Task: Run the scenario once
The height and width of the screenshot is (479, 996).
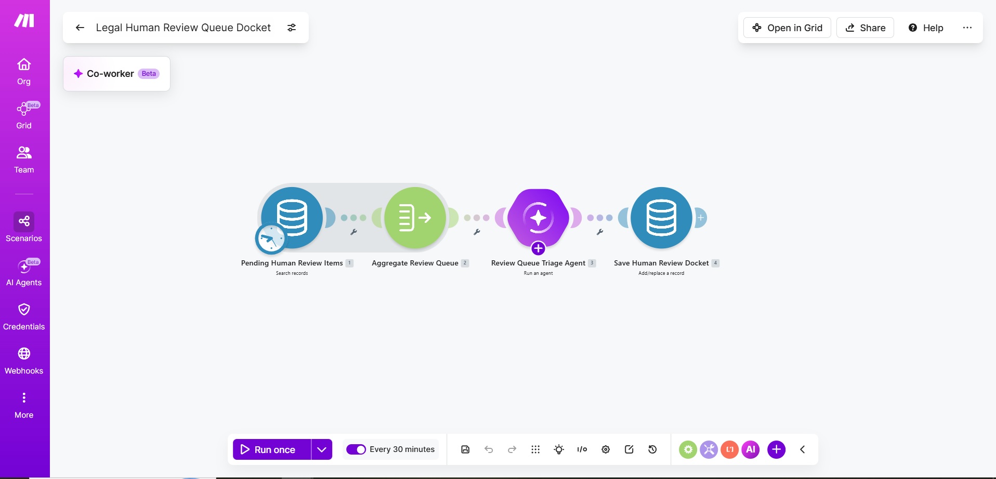Action: 272,449
